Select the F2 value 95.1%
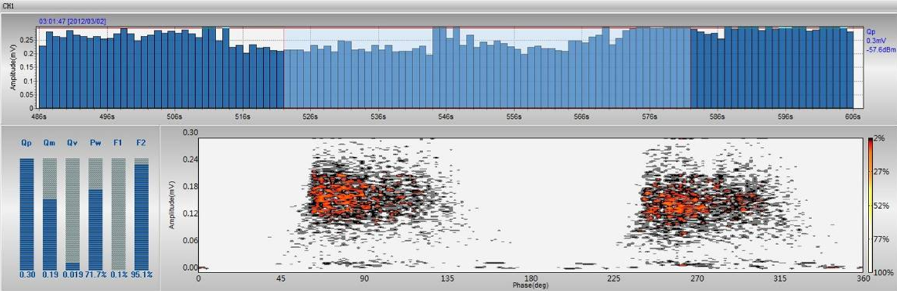 (141, 274)
